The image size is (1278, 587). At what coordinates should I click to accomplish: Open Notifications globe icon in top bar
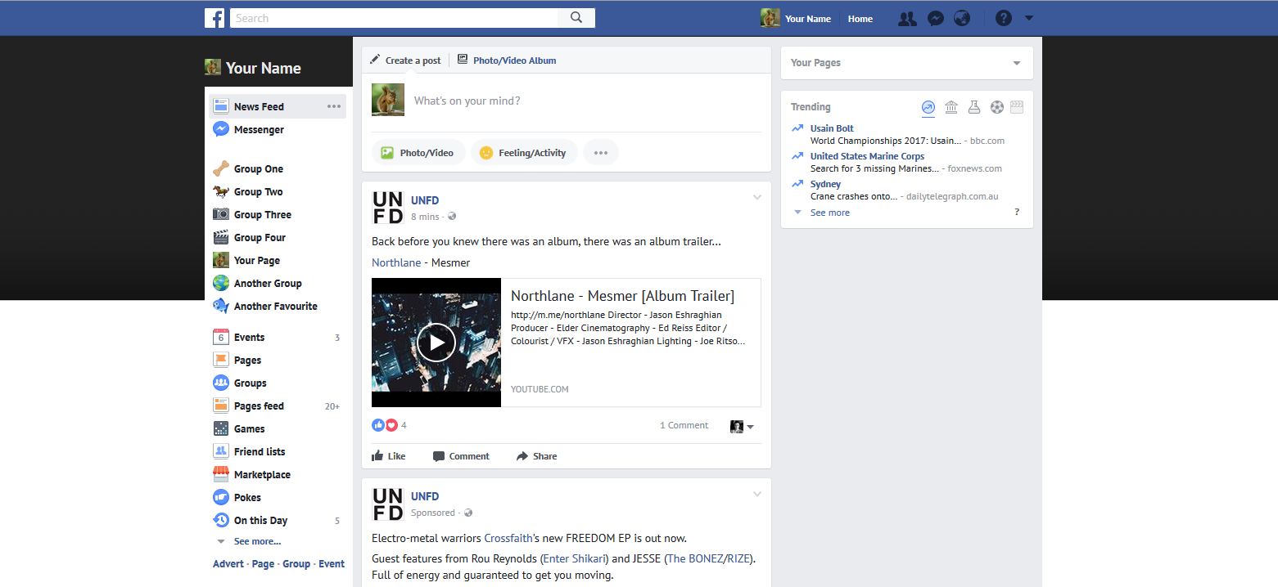962,19
